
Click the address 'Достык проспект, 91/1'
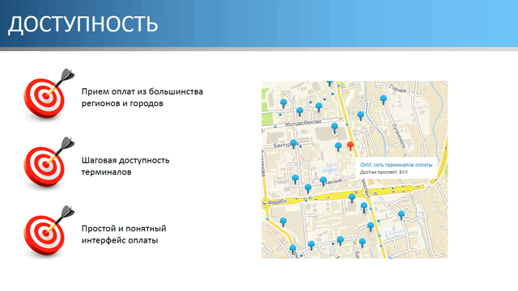384,172
